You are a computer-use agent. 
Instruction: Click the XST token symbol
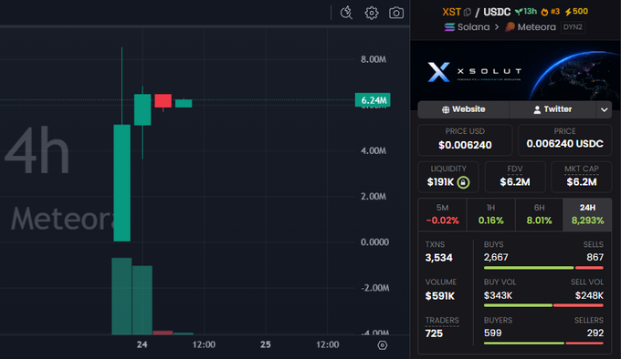coord(451,12)
